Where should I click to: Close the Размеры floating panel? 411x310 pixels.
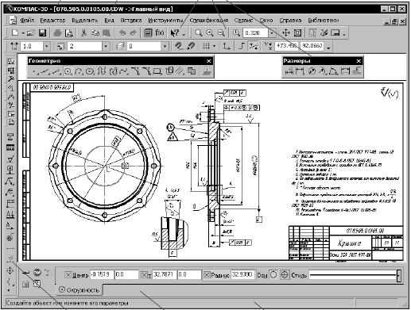tap(359, 61)
